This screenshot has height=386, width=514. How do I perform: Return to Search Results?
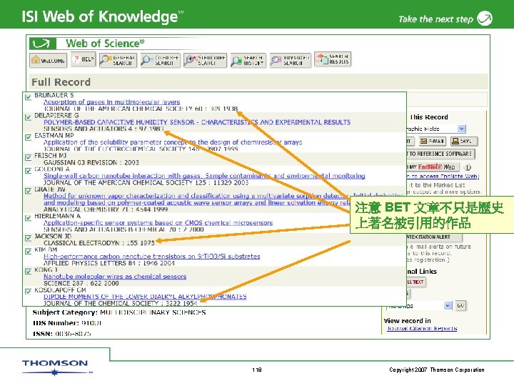click(333, 59)
